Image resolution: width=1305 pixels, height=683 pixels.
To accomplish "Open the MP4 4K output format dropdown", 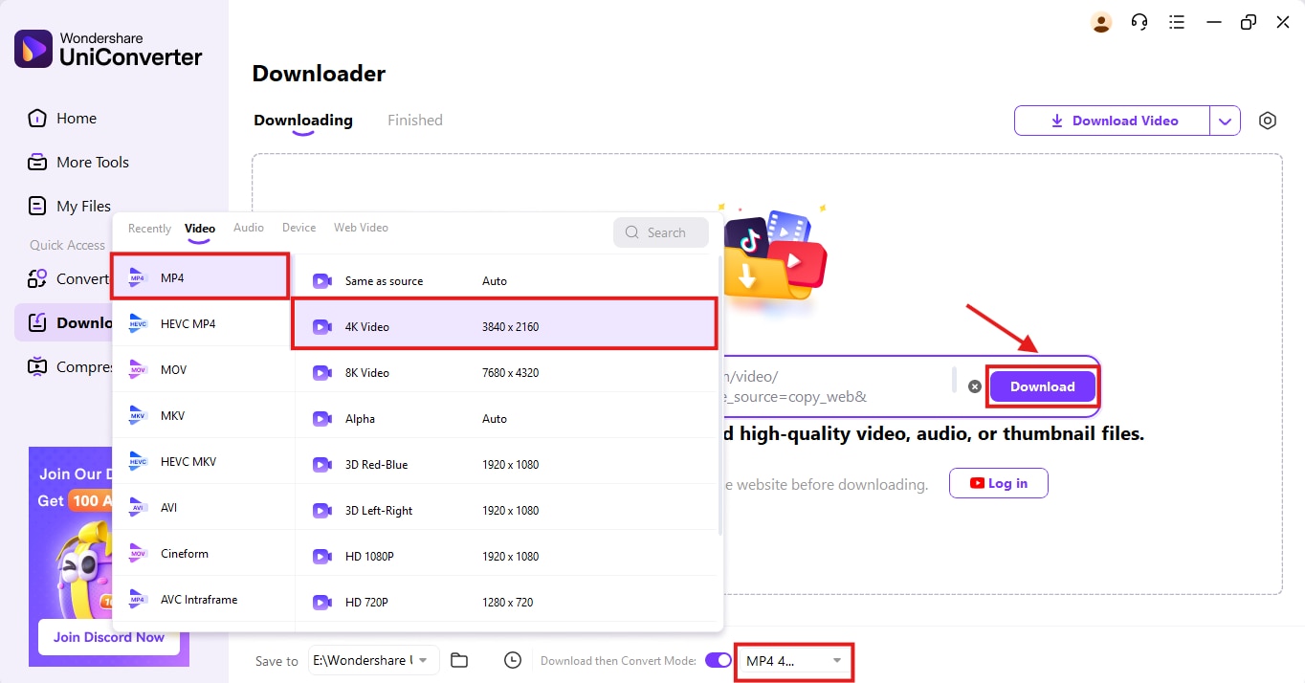I will click(x=794, y=661).
